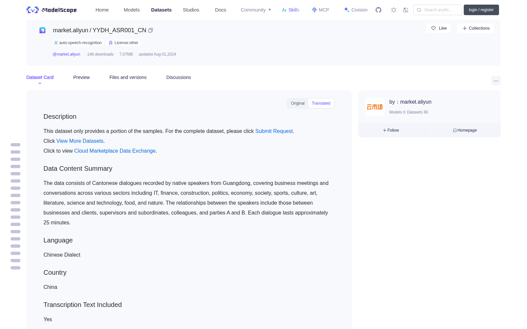
Task: Select the License:other tag
Action: tap(124, 43)
